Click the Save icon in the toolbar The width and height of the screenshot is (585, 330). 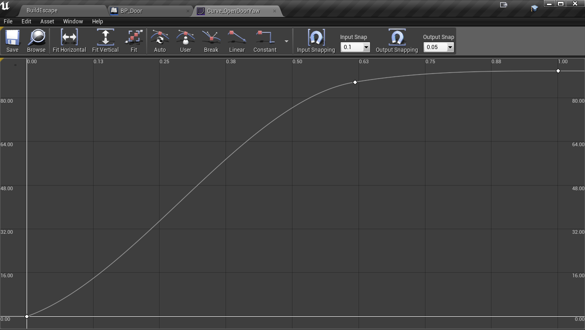click(12, 40)
